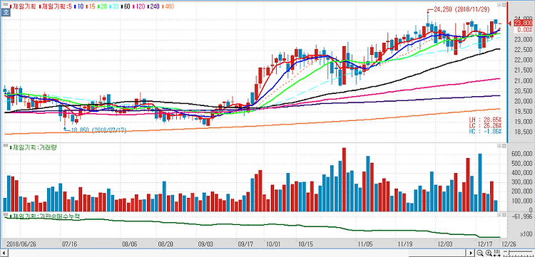Click the price panel's top-left grip icon
Viewport: 535px width, 257px height.
6,4
